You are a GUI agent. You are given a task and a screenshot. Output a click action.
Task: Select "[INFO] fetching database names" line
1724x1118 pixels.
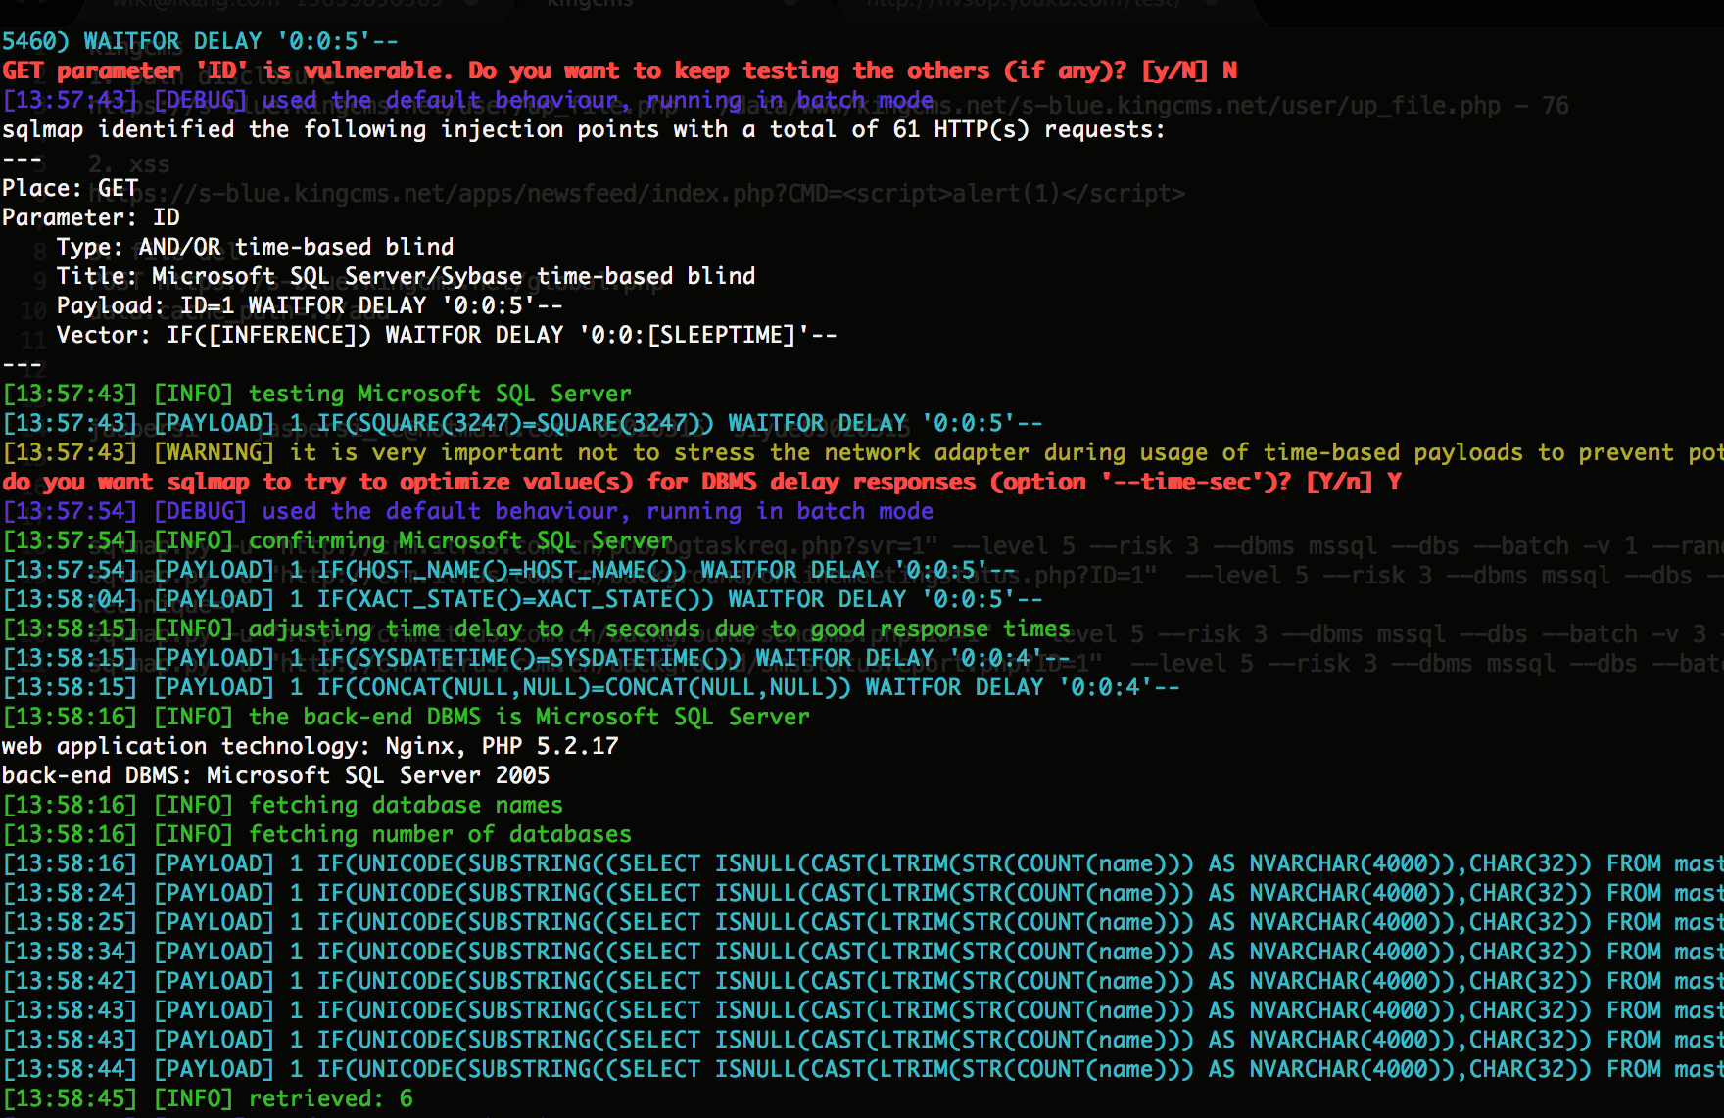tap(282, 805)
